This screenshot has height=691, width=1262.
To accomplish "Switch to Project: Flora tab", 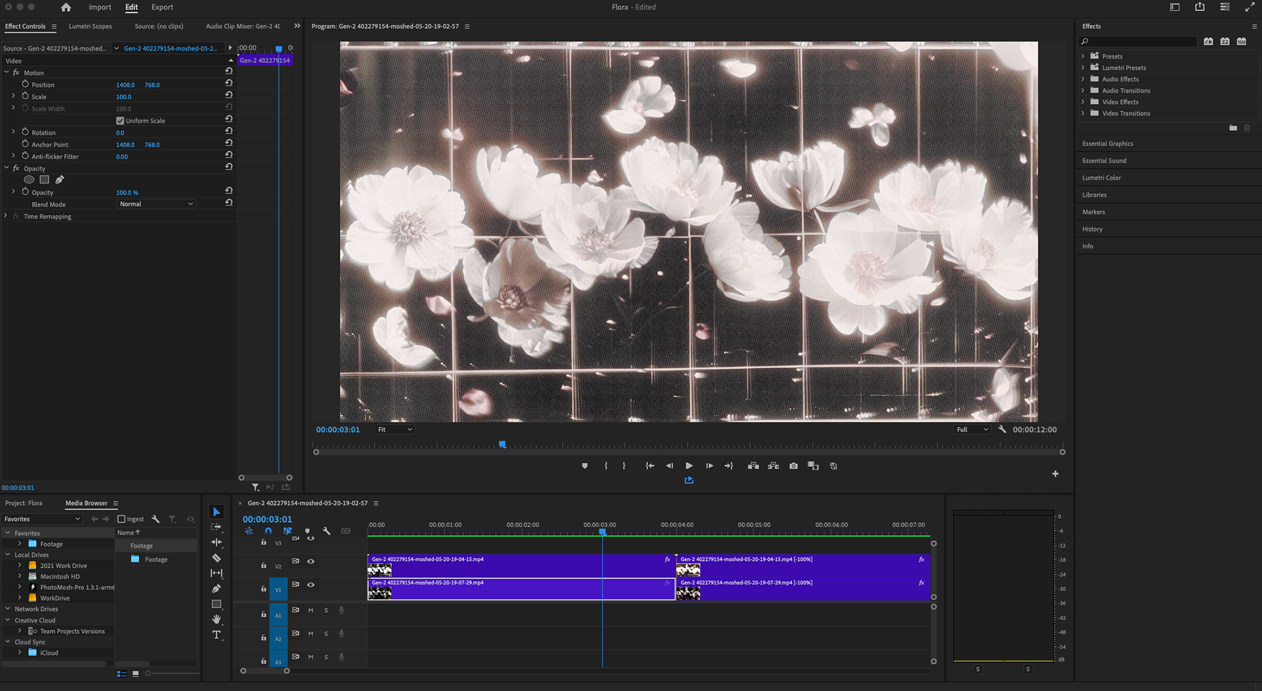I will pyautogui.click(x=24, y=503).
